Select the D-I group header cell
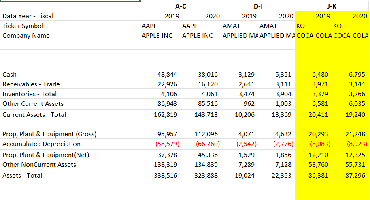 (258, 6)
